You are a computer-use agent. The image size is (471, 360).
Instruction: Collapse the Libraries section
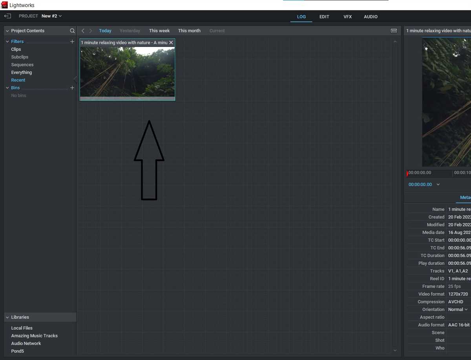tap(7, 317)
